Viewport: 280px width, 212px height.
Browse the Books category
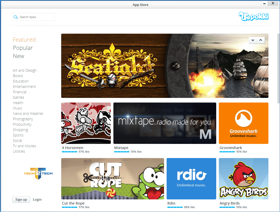[x=18, y=76]
